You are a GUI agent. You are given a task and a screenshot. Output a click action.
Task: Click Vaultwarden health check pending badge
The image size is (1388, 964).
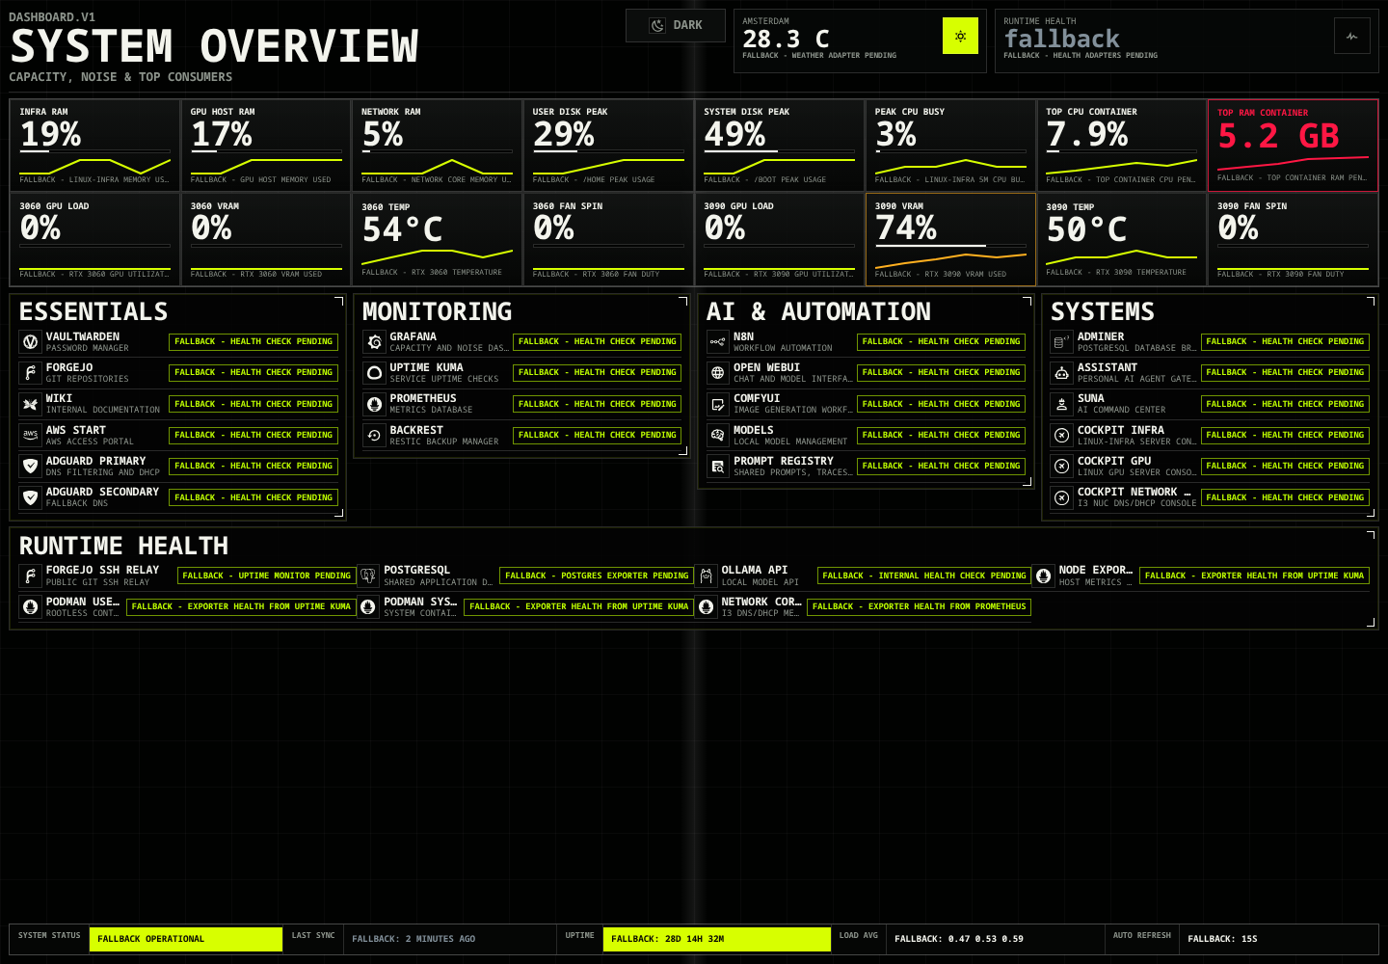pyautogui.click(x=254, y=341)
